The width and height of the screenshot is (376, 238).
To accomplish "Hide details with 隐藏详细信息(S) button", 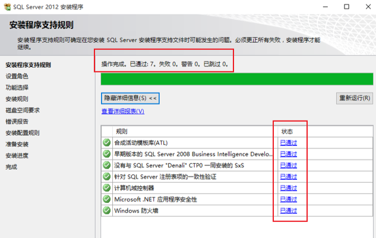I will click(130, 99).
